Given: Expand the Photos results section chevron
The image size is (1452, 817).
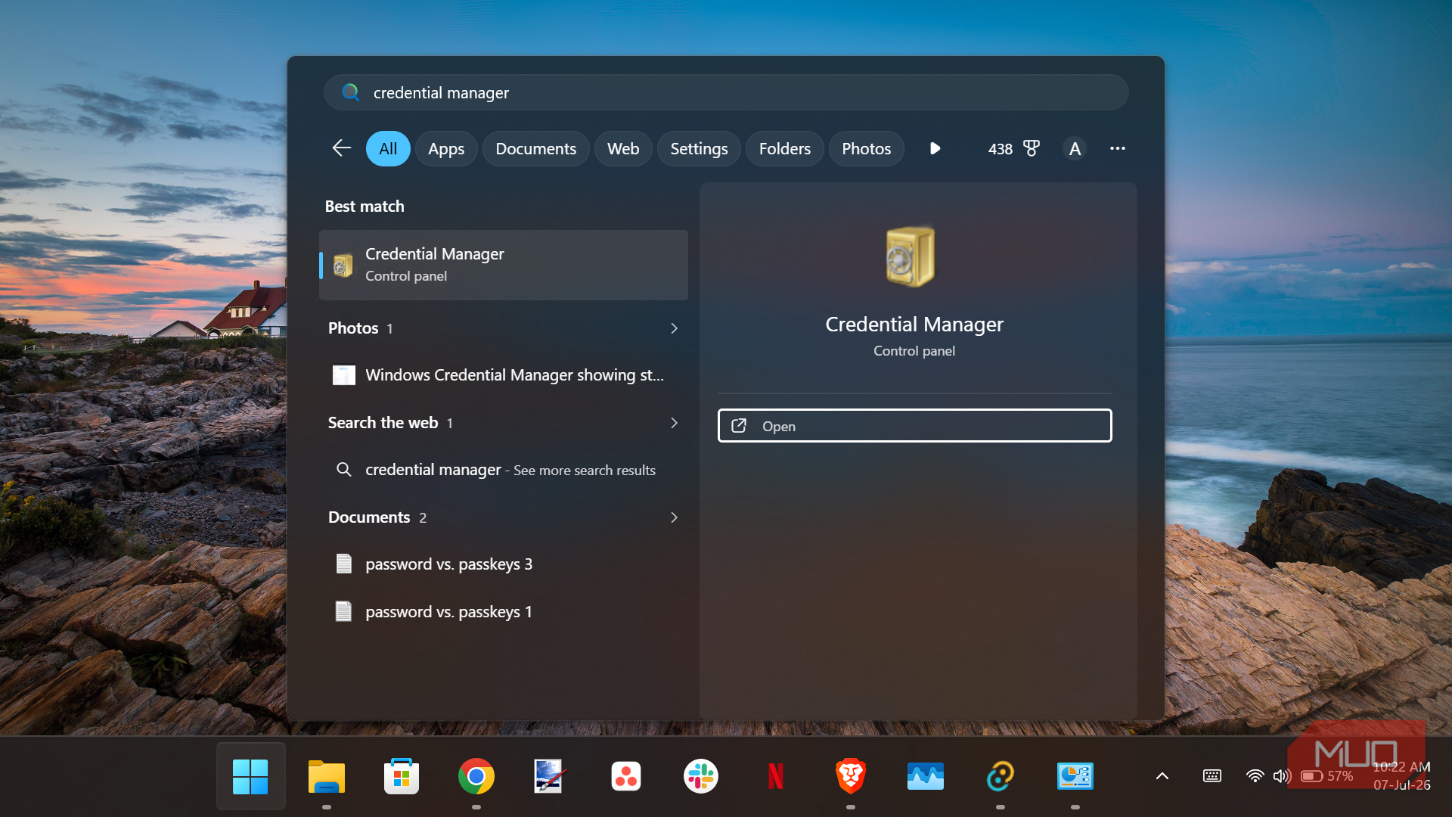Looking at the screenshot, I should 674,328.
